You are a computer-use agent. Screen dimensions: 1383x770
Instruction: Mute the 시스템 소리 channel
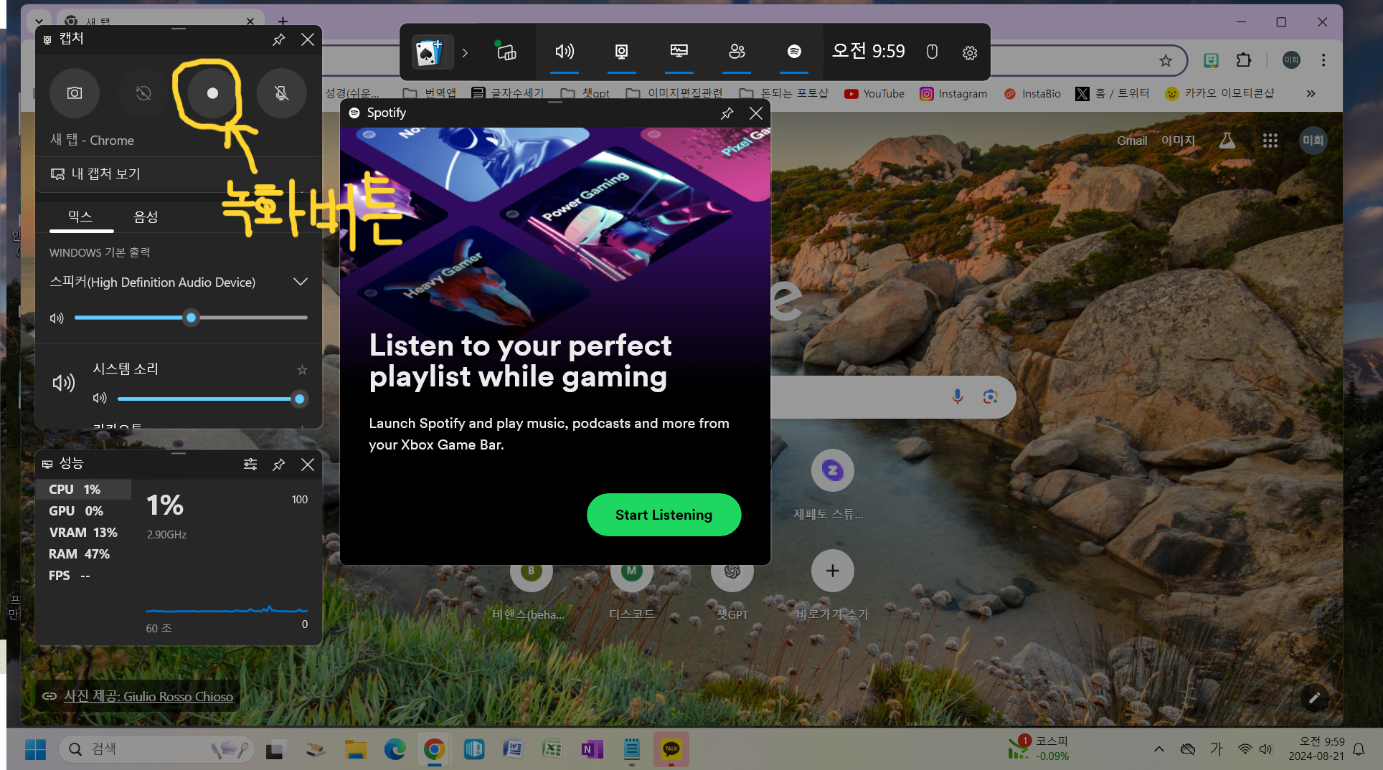pos(100,398)
